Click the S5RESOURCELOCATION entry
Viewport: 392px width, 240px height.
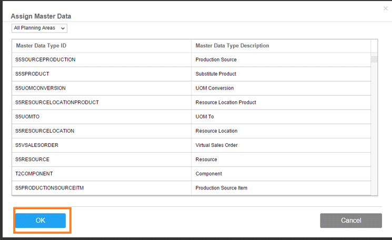(x=45, y=131)
